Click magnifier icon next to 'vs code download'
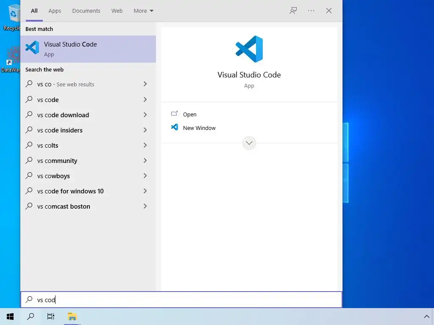434x325 pixels. tap(29, 114)
